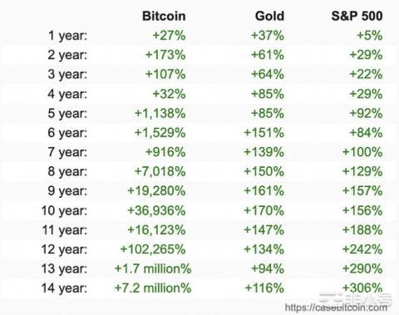Select the 10 year row label
399x315 pixels.
[64, 210]
